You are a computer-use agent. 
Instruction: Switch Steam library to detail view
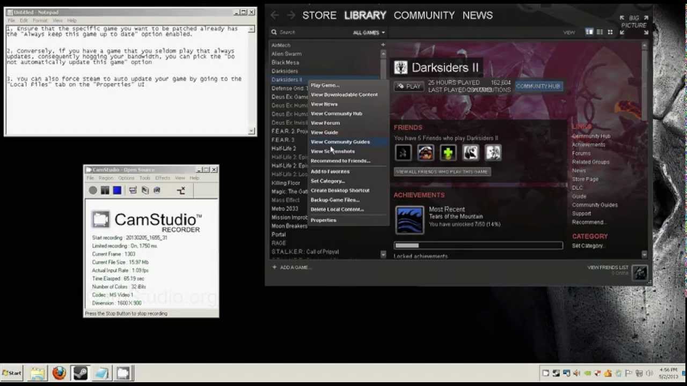(589, 32)
